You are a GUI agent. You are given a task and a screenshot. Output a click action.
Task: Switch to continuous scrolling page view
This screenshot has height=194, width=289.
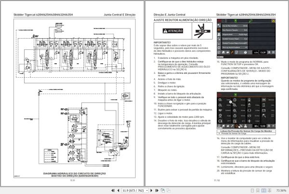[258, 190]
